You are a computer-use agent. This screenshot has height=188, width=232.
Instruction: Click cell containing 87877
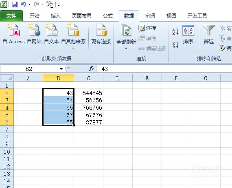coord(88,122)
